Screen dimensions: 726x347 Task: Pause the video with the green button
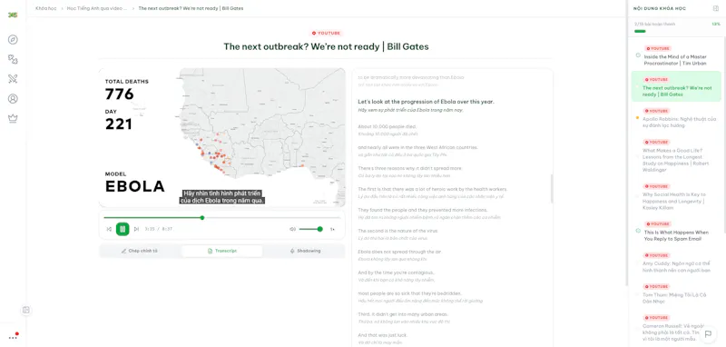[x=123, y=229]
